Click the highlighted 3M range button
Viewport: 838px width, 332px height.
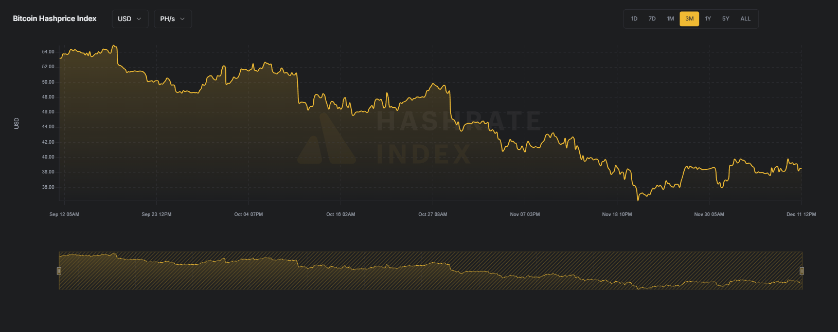coord(689,19)
